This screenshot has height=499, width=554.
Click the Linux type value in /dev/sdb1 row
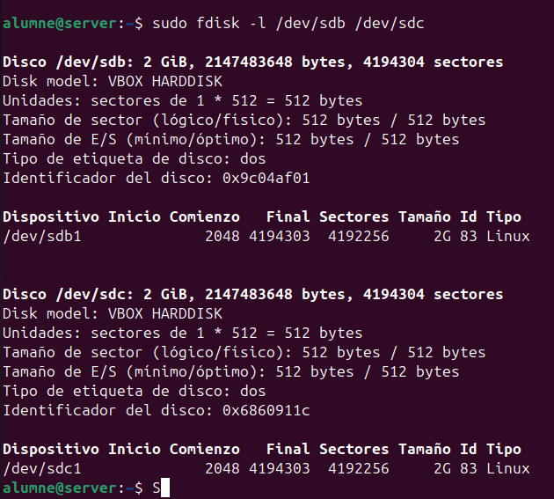click(x=507, y=236)
